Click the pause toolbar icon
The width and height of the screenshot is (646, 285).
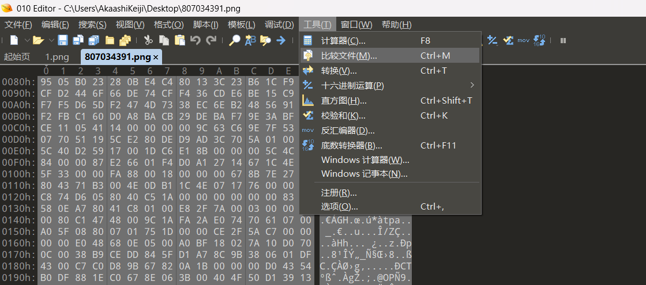(x=563, y=40)
